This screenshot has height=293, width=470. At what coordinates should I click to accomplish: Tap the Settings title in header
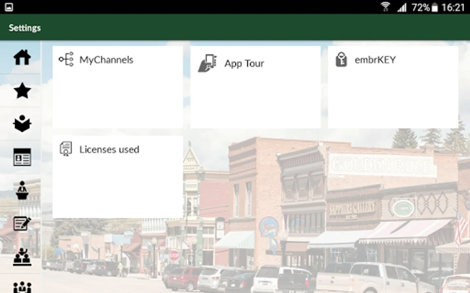click(25, 28)
